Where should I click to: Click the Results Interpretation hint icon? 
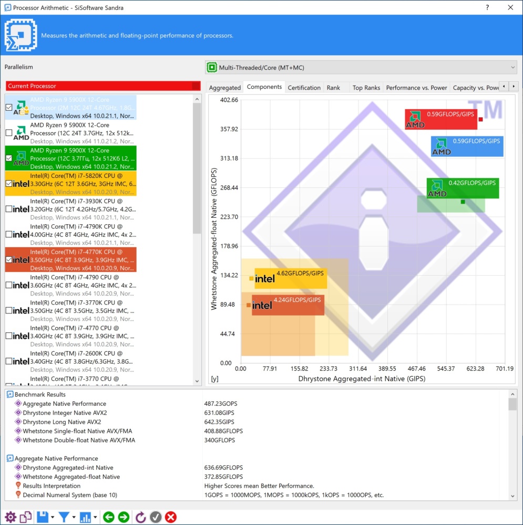18,486
